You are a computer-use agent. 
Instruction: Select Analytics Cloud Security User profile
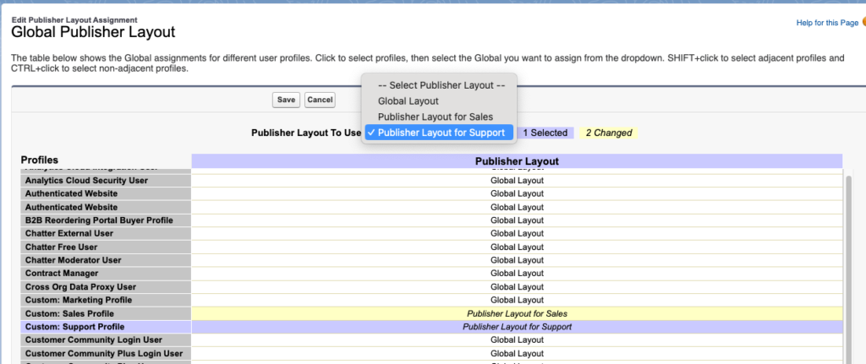[x=106, y=181]
